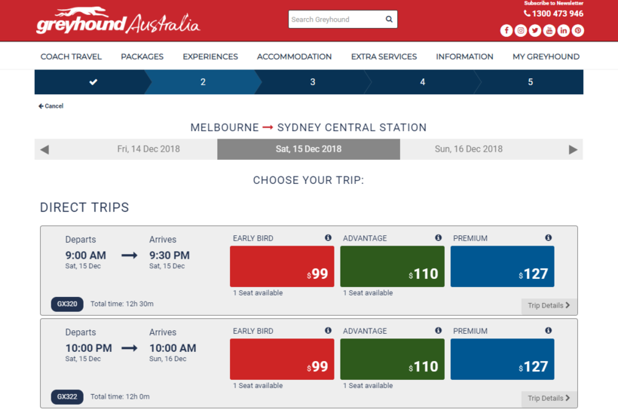Go to previous date with left arrow
Screen dimensions: 618x416
pos(44,149)
